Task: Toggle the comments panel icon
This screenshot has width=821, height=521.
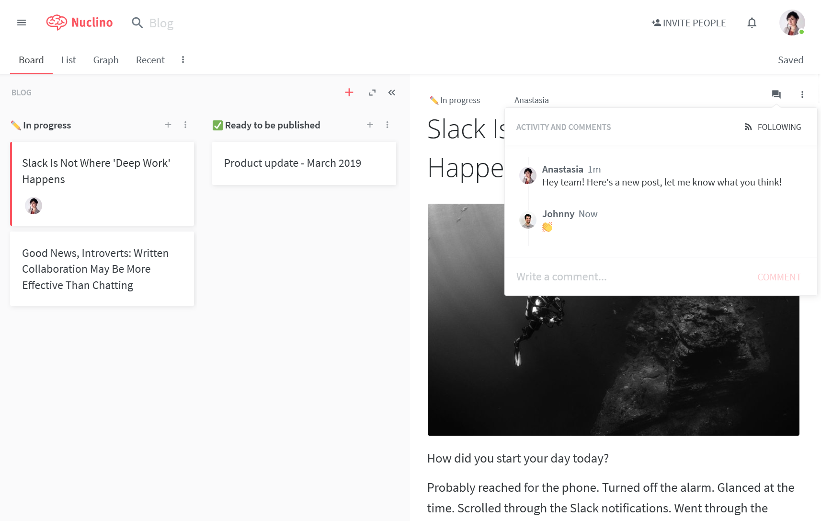Action: [776, 94]
